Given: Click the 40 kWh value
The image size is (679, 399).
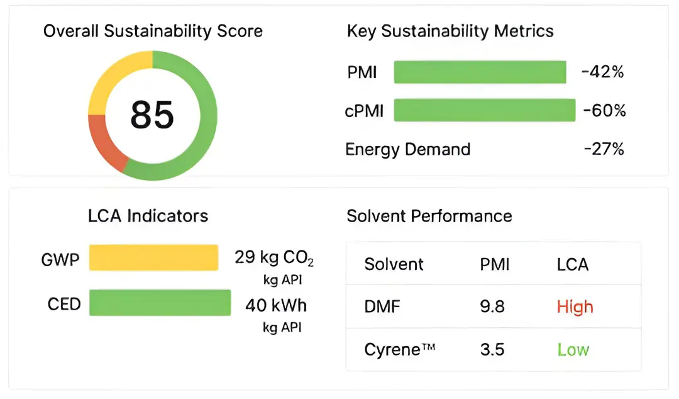Looking at the screenshot, I should point(276,306).
